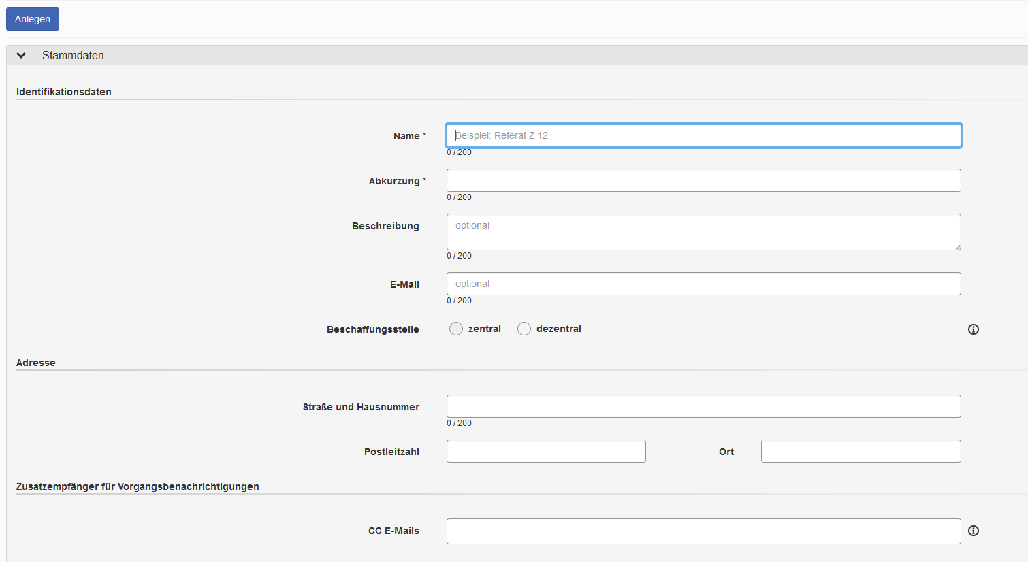Click the E-Mail input field

(x=703, y=284)
